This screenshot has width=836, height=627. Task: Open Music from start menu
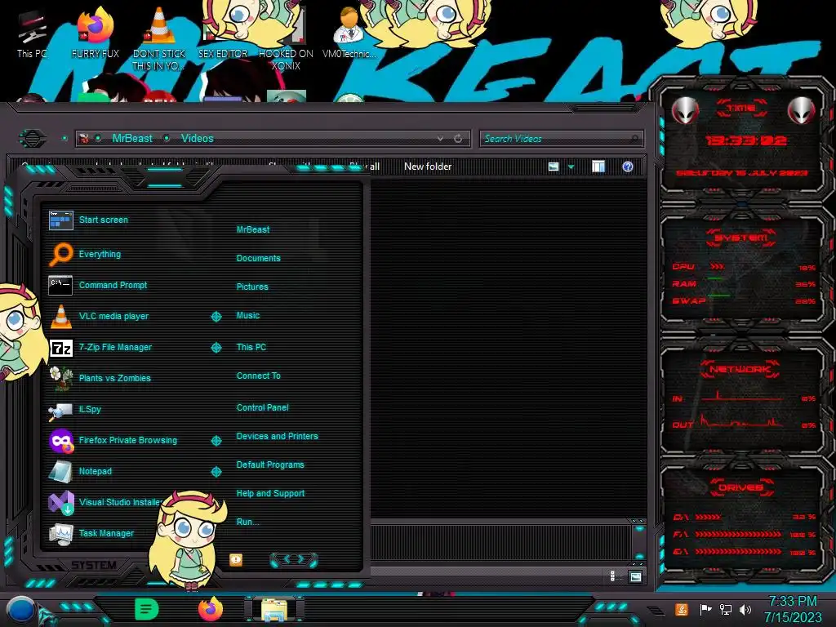[248, 316]
